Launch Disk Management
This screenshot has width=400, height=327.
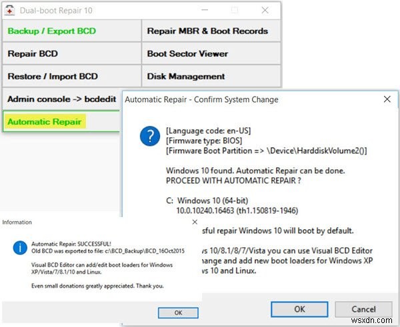pos(211,76)
